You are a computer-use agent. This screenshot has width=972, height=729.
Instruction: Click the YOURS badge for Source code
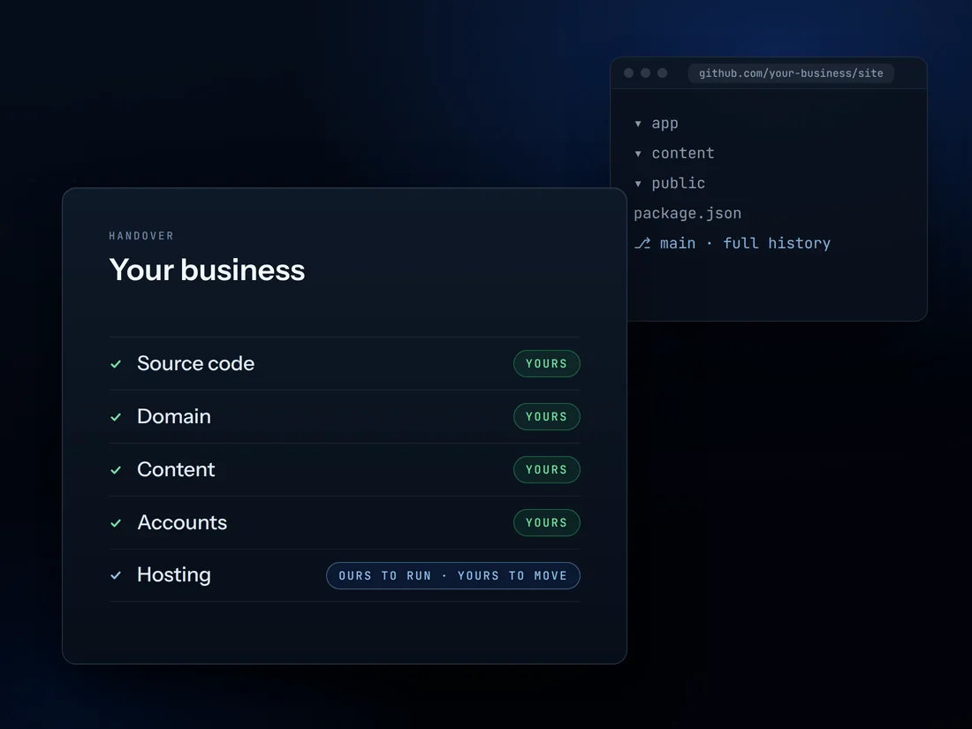(x=547, y=364)
